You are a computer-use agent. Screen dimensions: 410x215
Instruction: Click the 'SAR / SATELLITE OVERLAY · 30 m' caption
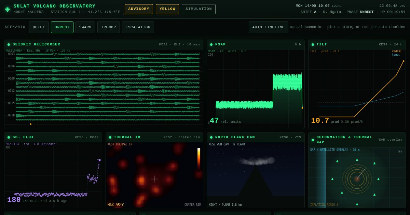(x=335, y=150)
